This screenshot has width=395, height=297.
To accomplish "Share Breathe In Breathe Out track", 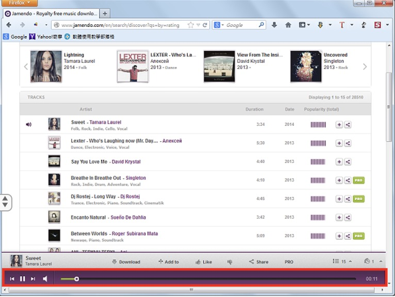I will point(348,180).
